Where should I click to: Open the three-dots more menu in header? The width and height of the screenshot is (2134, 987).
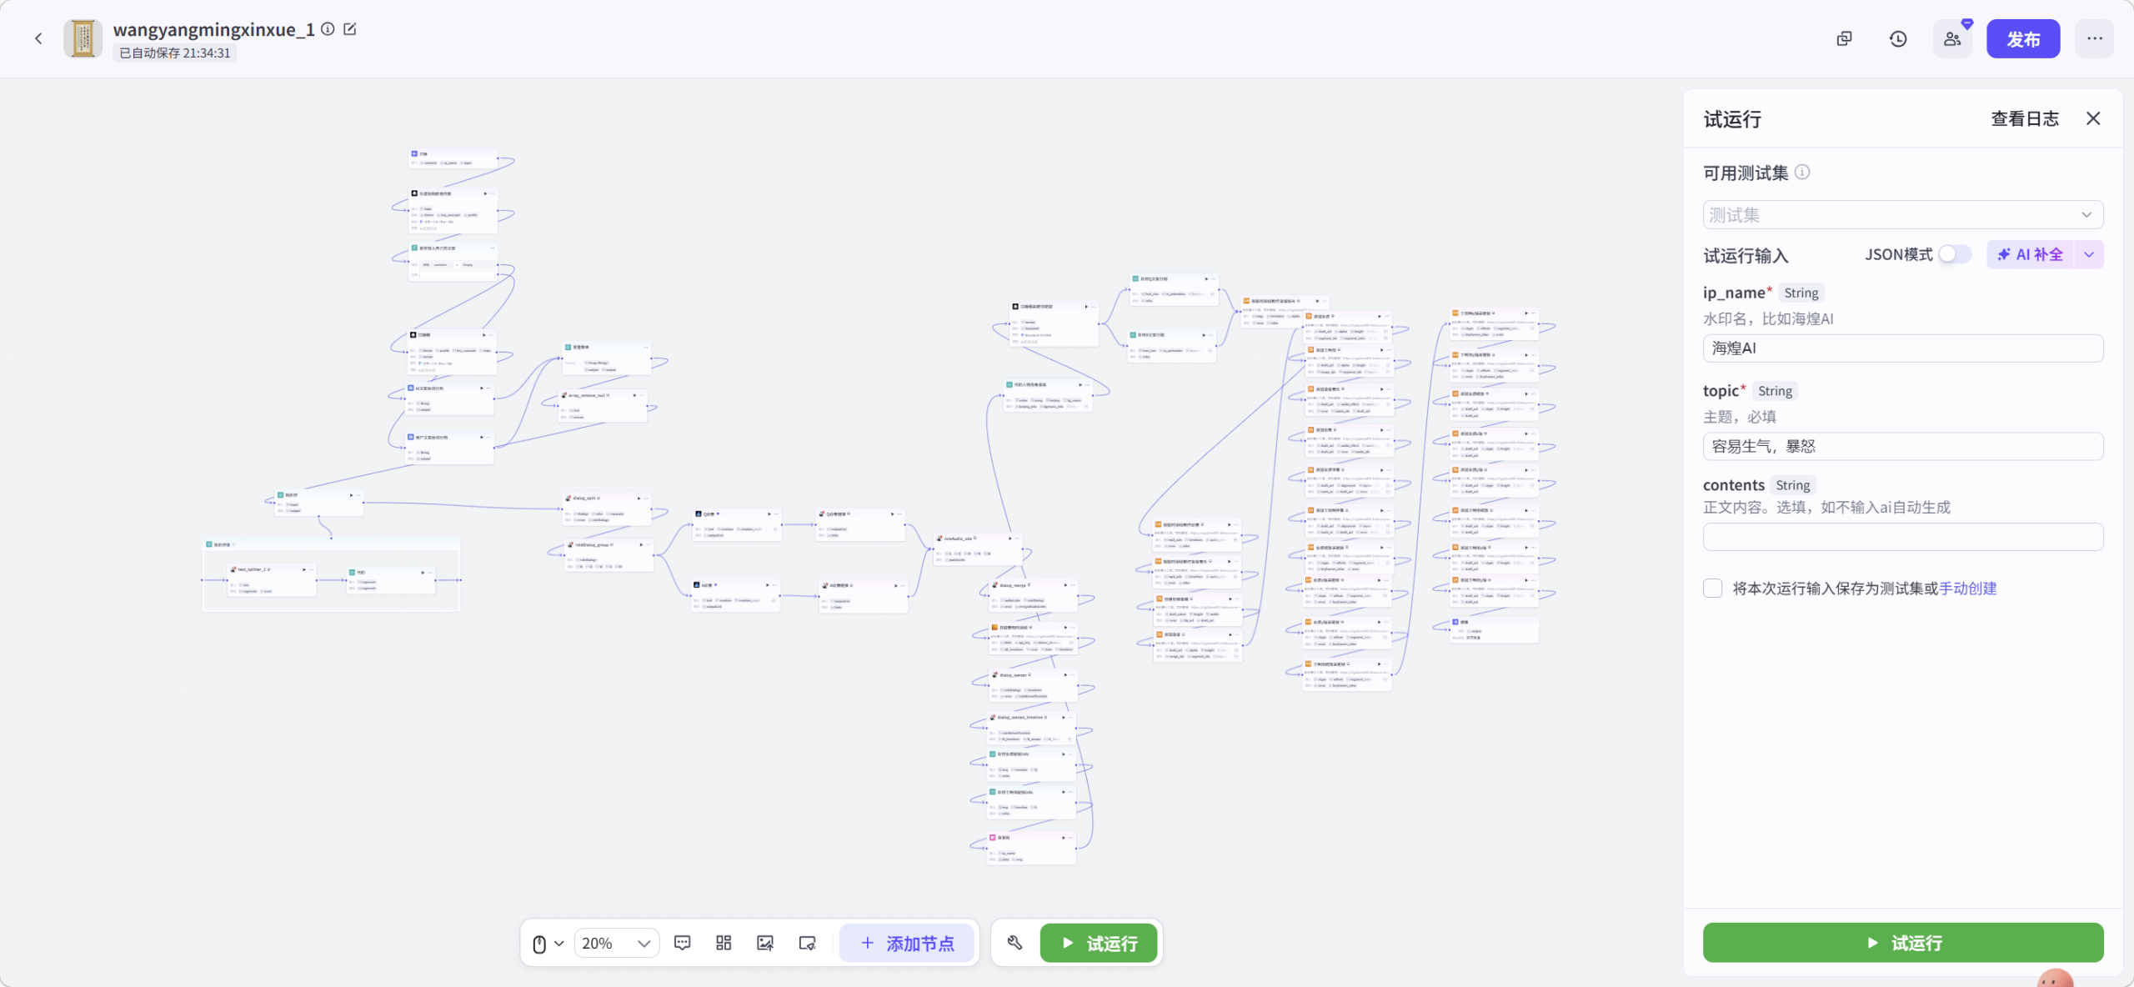pos(2094,39)
